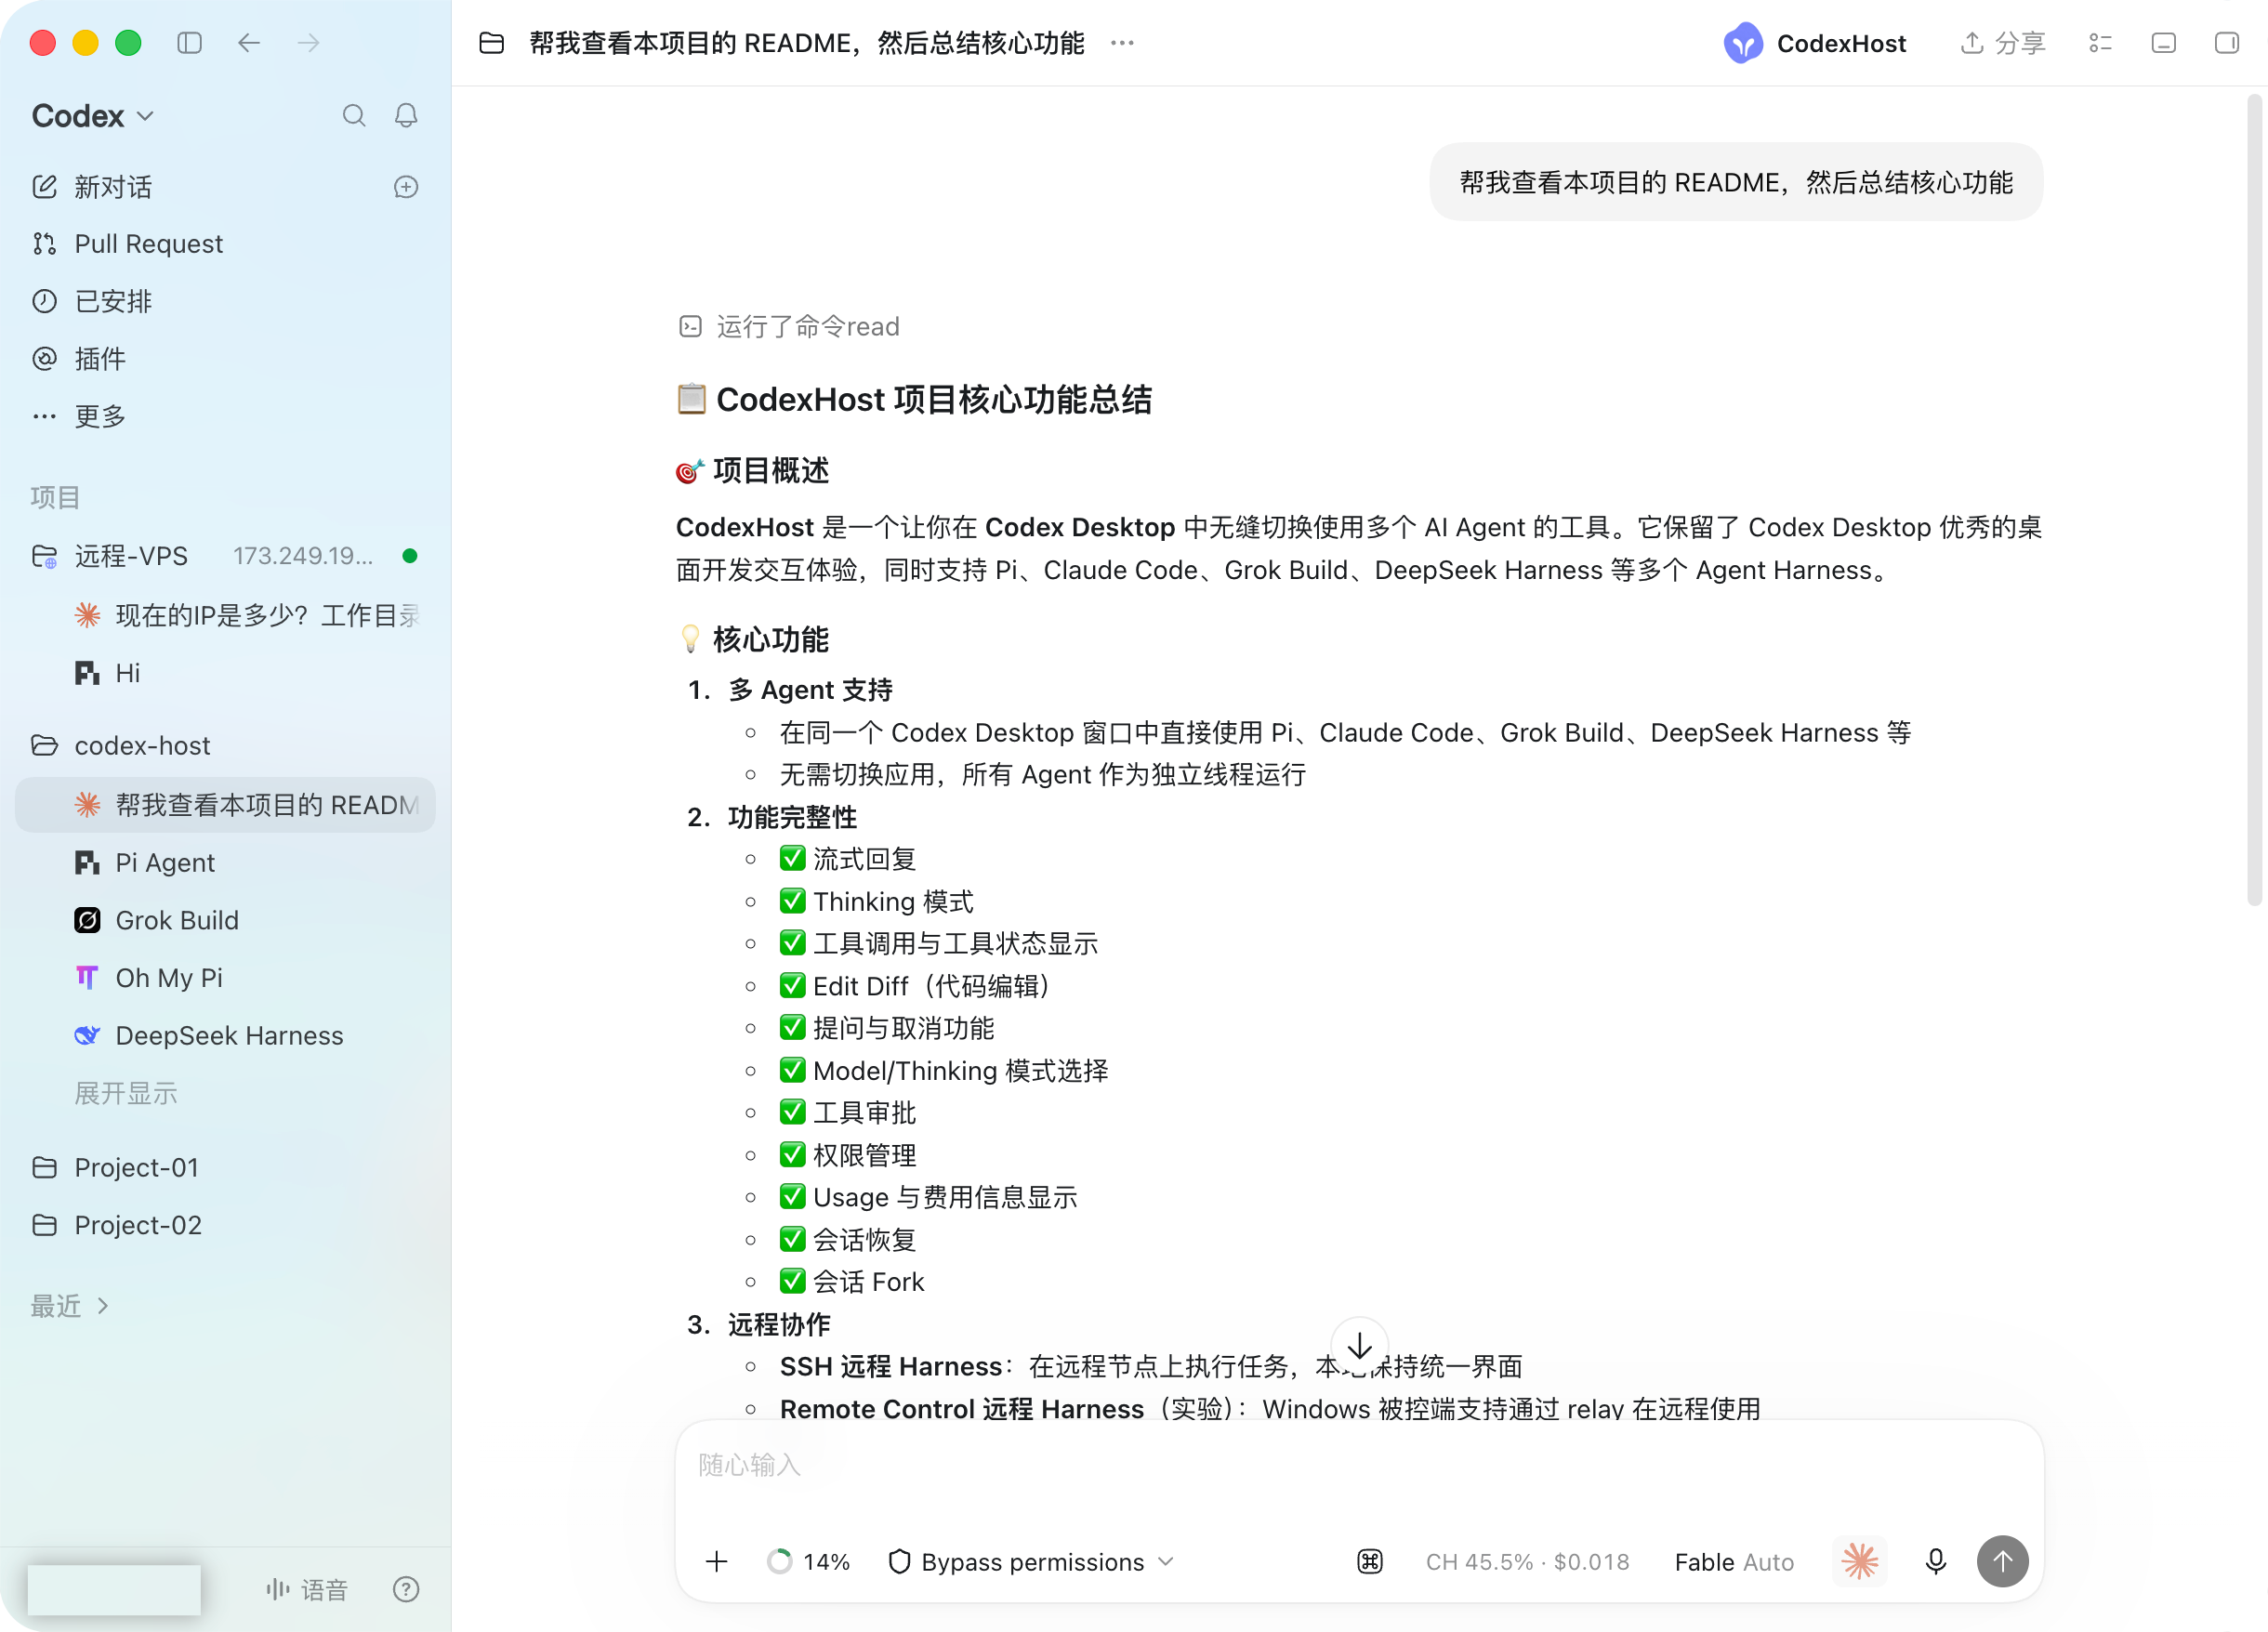Open the help question mark icon
This screenshot has width=2268, height=1632.
[406, 1590]
